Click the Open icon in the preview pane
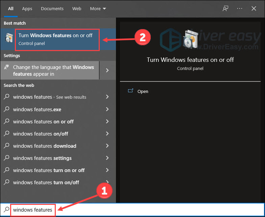Viewport: 265px width, 217px height. click(x=130, y=91)
